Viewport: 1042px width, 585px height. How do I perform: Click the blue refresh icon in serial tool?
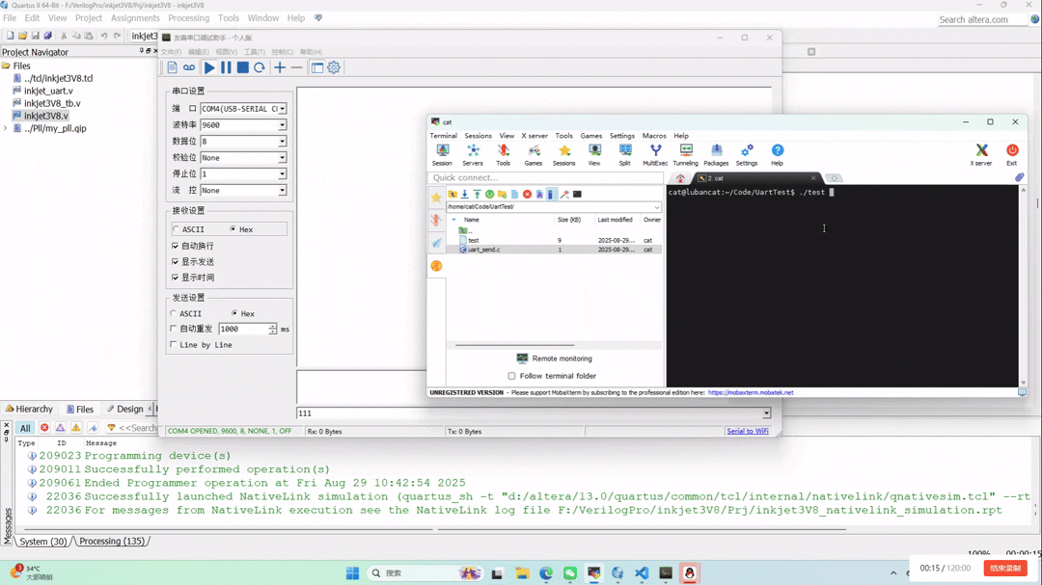tap(260, 67)
